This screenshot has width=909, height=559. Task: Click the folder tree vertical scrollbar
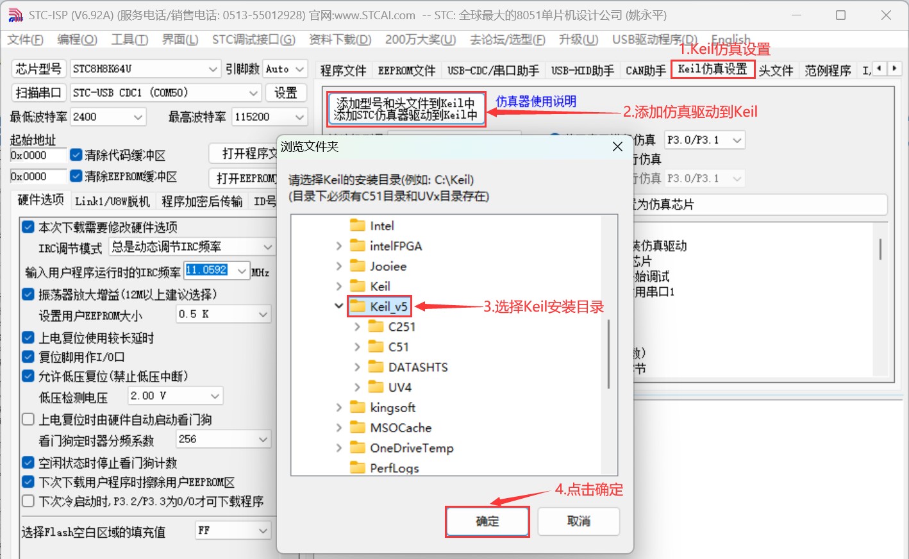(x=609, y=354)
